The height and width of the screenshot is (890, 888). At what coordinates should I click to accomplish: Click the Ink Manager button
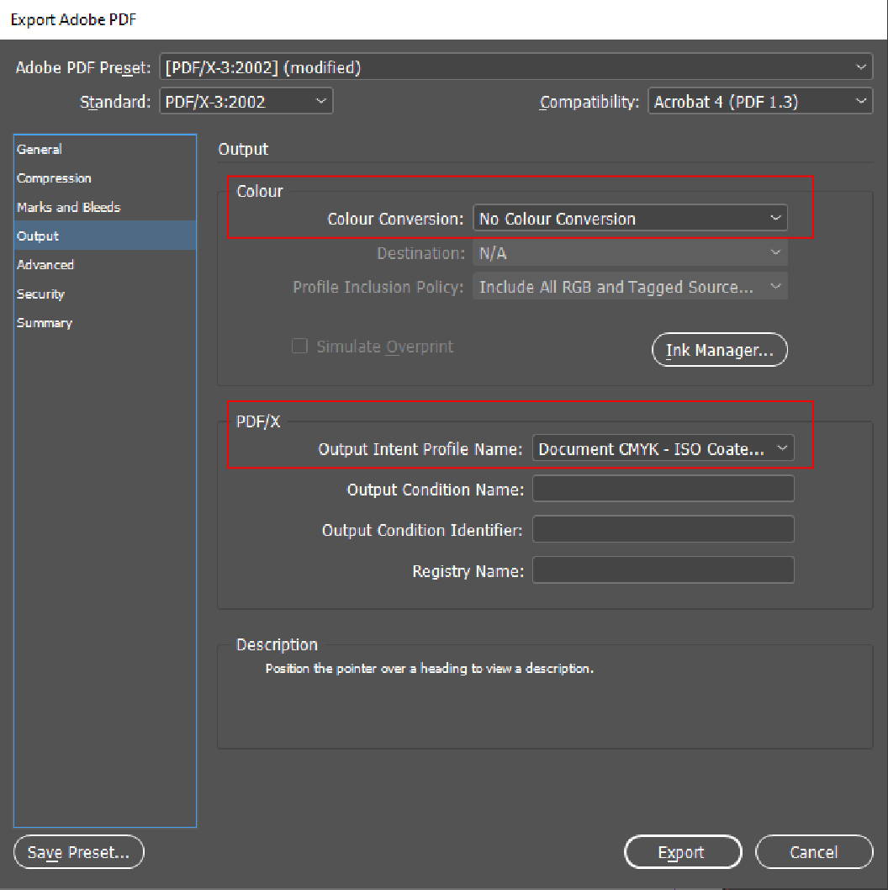719,351
